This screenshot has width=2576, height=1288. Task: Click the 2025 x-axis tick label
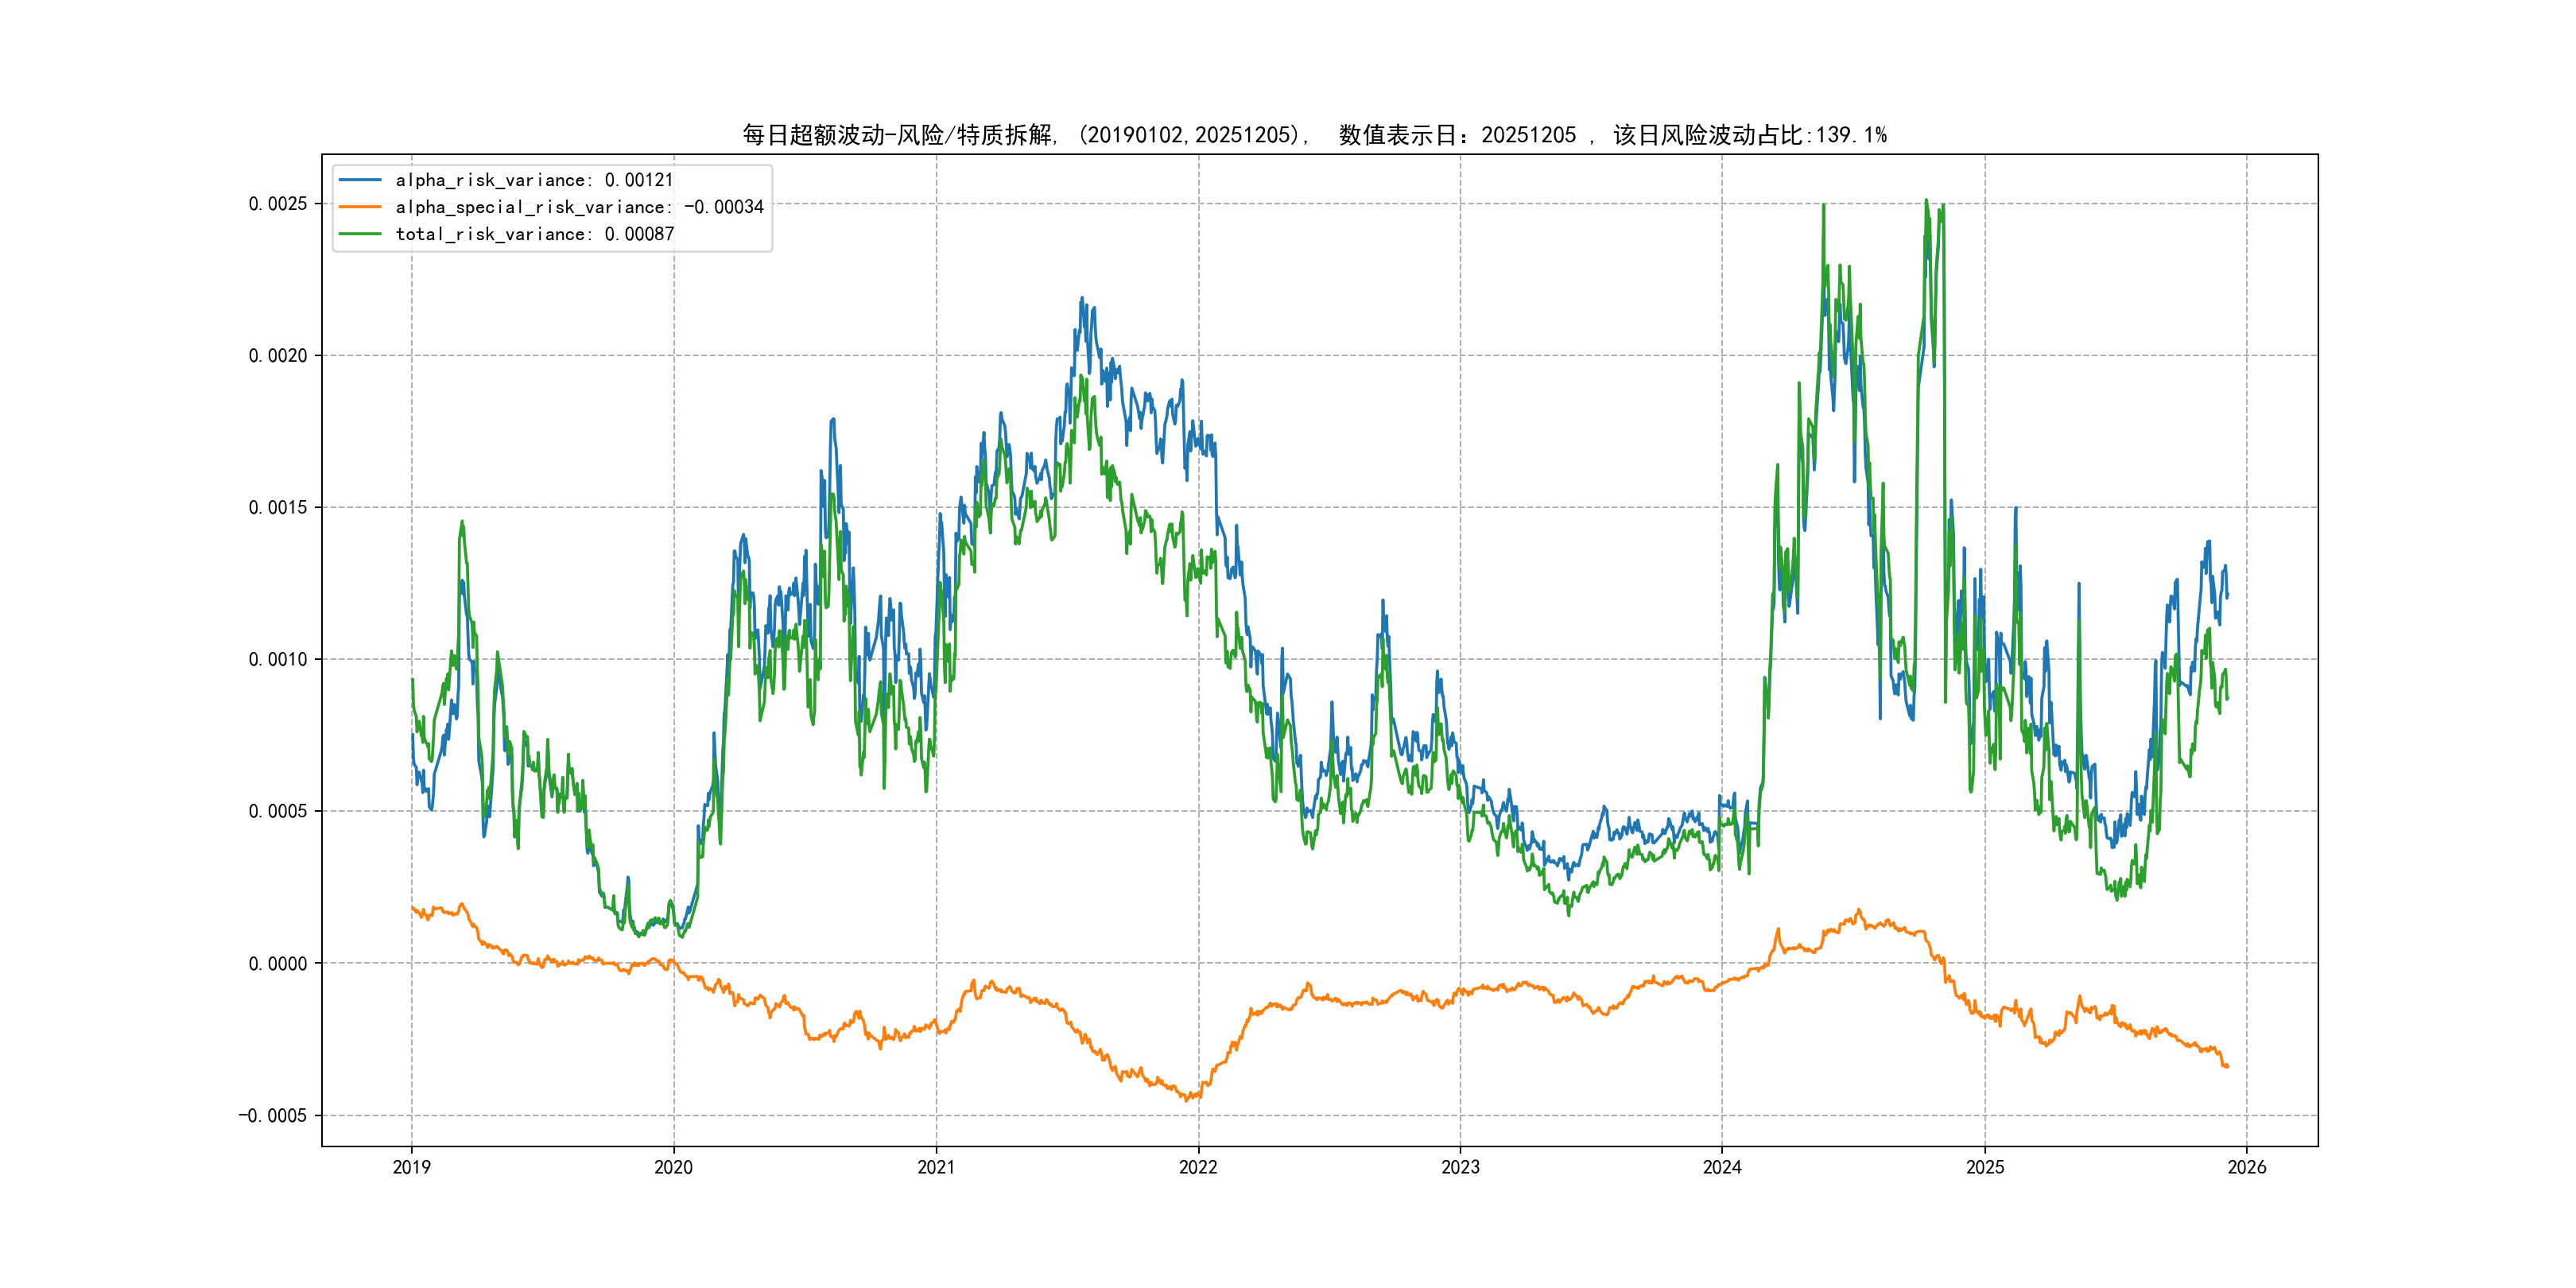click(1985, 1167)
